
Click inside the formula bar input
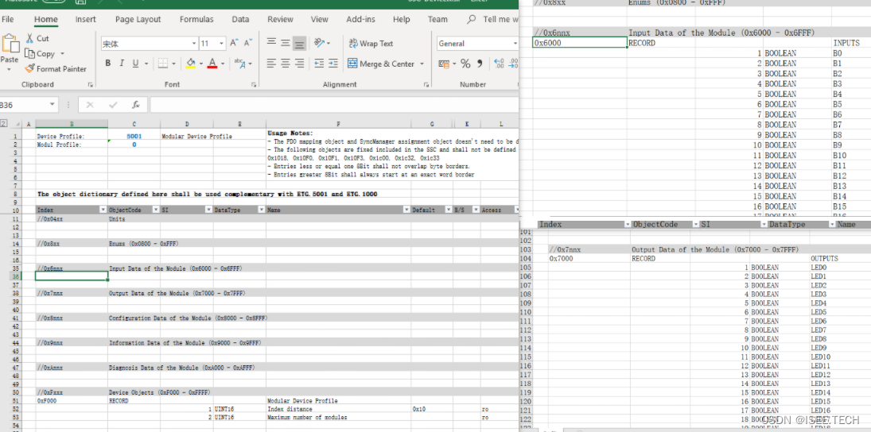(x=334, y=105)
